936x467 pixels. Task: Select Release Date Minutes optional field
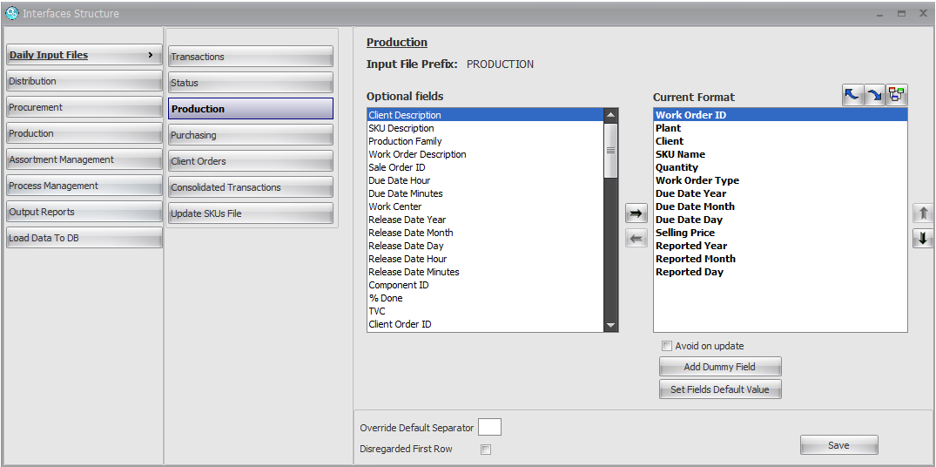[485, 273]
